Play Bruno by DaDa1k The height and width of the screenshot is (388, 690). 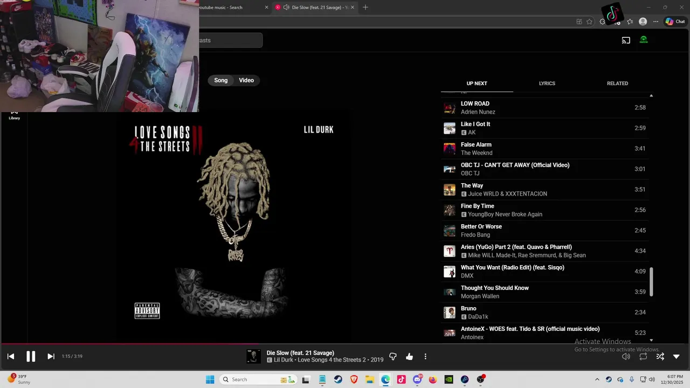(544, 313)
